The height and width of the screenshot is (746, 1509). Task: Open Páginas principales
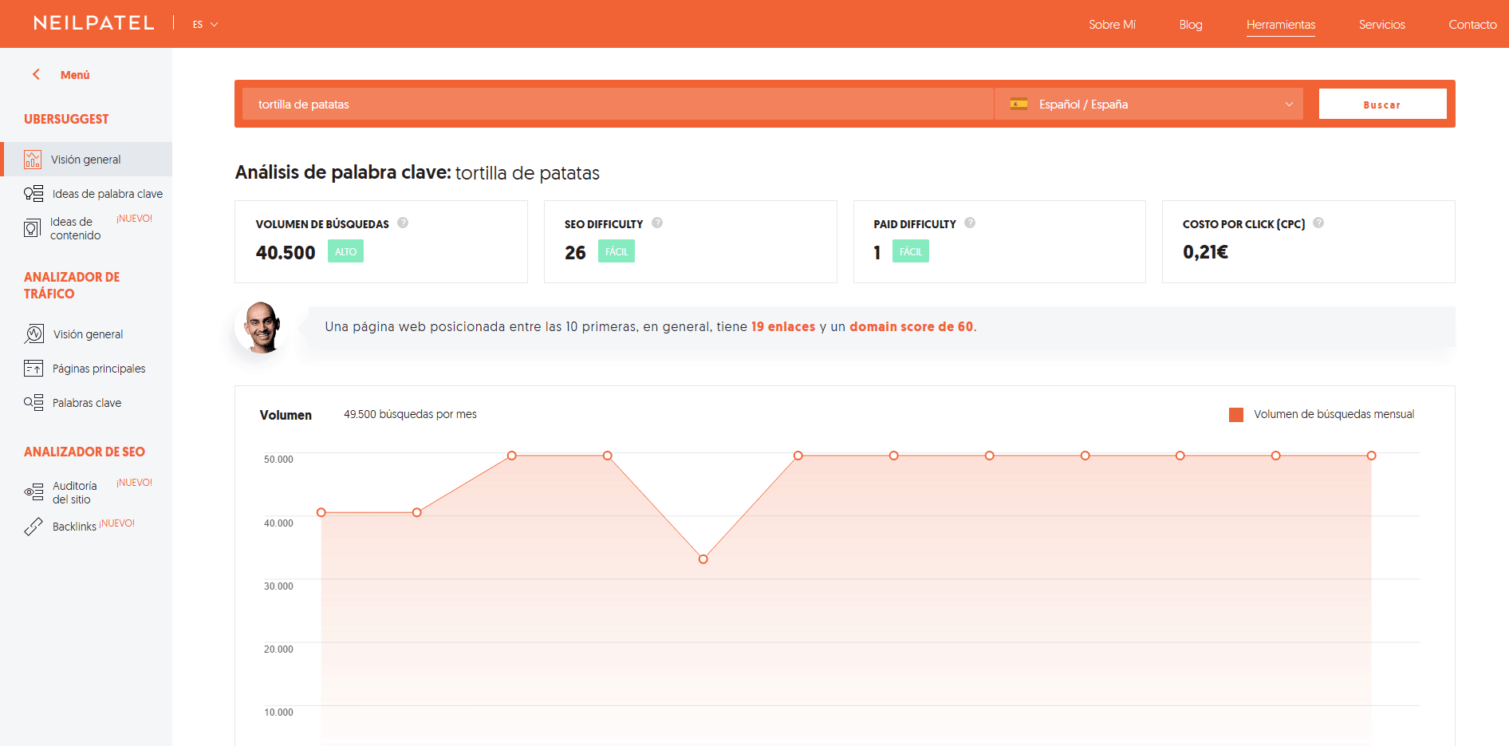99,369
